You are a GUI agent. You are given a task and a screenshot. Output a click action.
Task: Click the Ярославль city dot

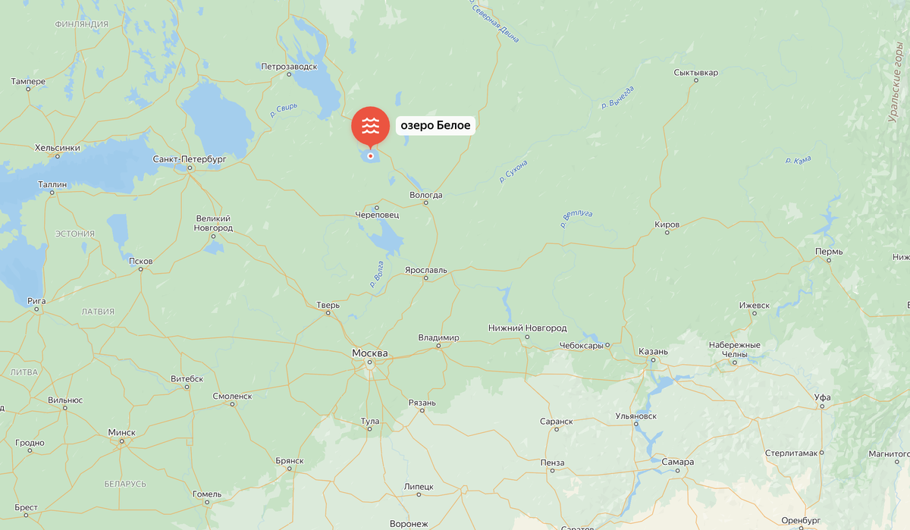click(x=425, y=278)
